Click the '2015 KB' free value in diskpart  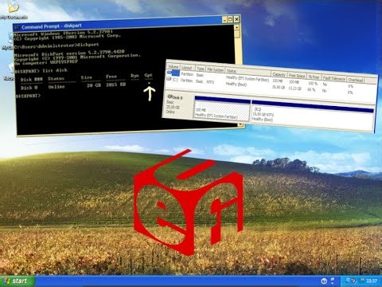click(116, 85)
